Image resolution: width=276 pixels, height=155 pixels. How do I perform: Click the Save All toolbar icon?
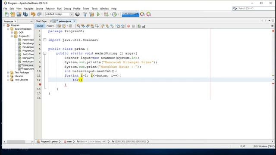pyautogui.click(x=25, y=14)
